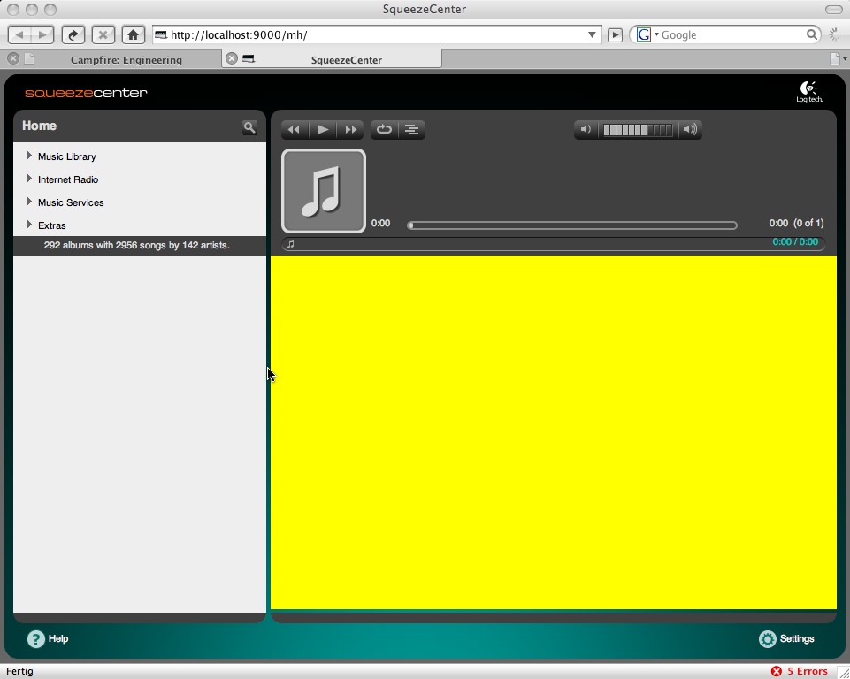Switch to Campfire: Engineering tab

[126, 60]
